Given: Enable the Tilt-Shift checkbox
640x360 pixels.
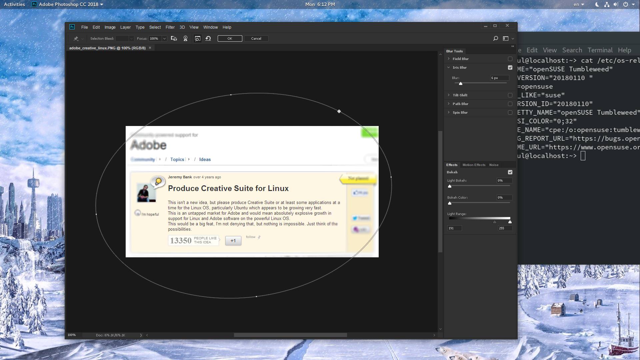Looking at the screenshot, I should (510, 95).
